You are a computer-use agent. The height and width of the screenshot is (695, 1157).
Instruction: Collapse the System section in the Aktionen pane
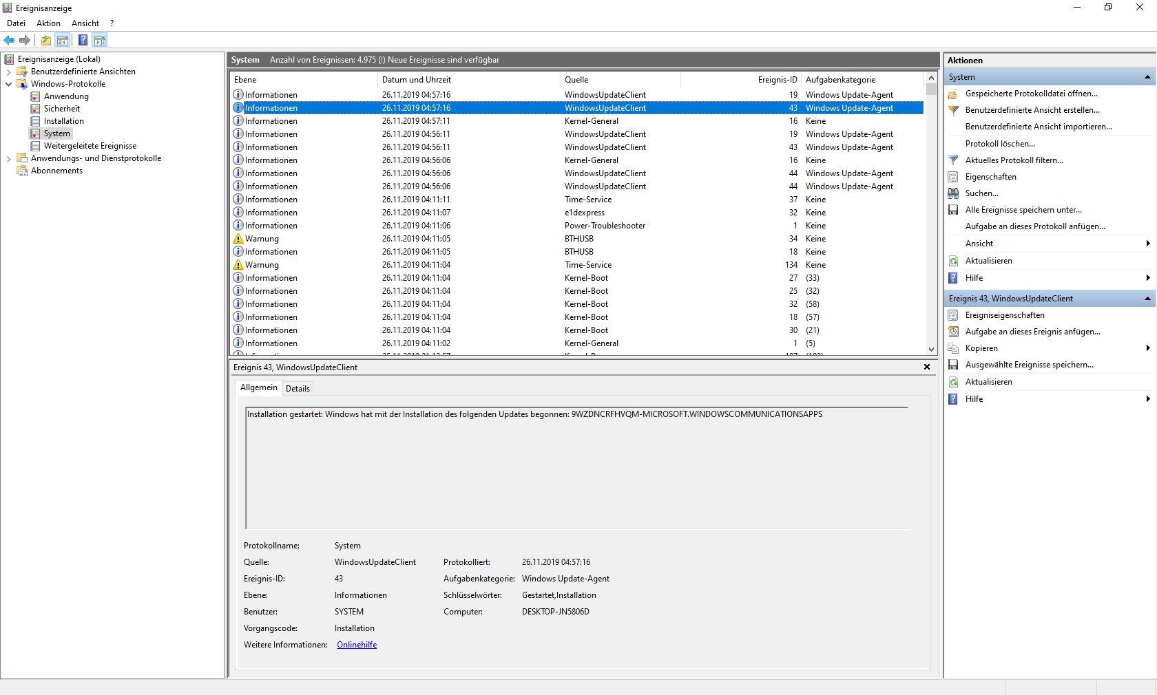(1147, 77)
